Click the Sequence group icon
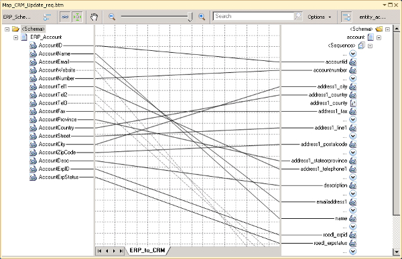This screenshot has width=402, height=259. click(x=362, y=46)
